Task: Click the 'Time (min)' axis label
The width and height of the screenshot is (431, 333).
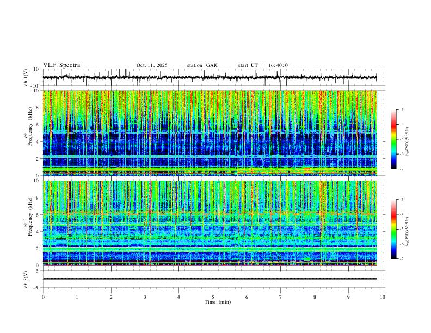Action: pyautogui.click(x=218, y=302)
